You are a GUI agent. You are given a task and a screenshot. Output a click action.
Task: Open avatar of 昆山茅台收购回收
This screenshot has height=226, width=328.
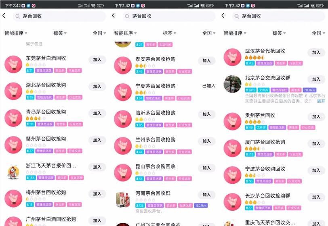tap(123, 172)
